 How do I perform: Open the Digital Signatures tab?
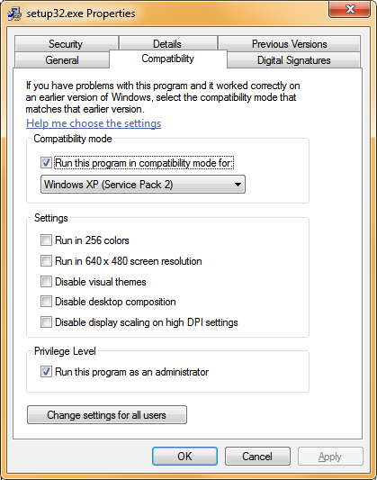[x=294, y=60]
